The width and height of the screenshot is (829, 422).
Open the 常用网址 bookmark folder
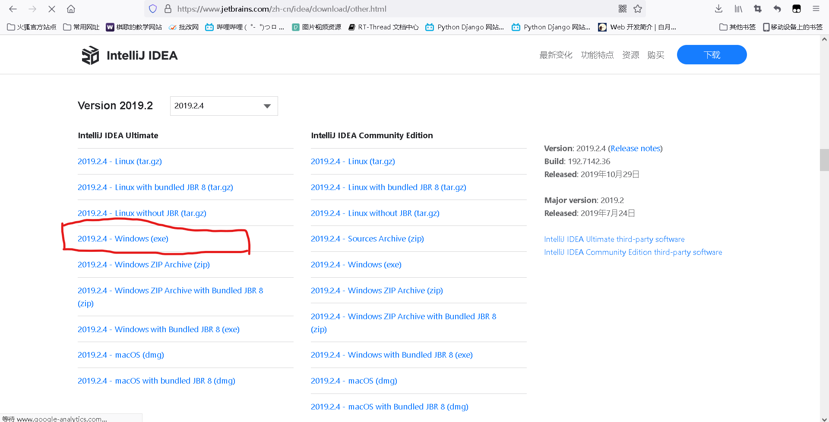coord(82,27)
